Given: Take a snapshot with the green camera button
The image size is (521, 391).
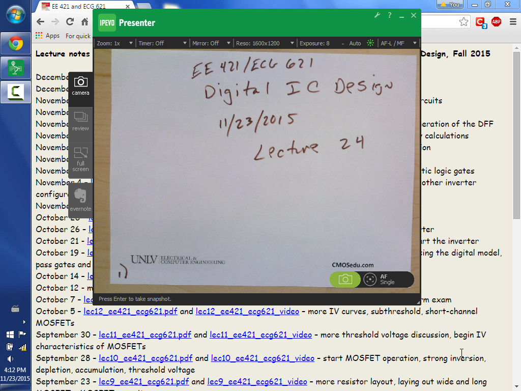Looking at the screenshot, I should (345, 280).
